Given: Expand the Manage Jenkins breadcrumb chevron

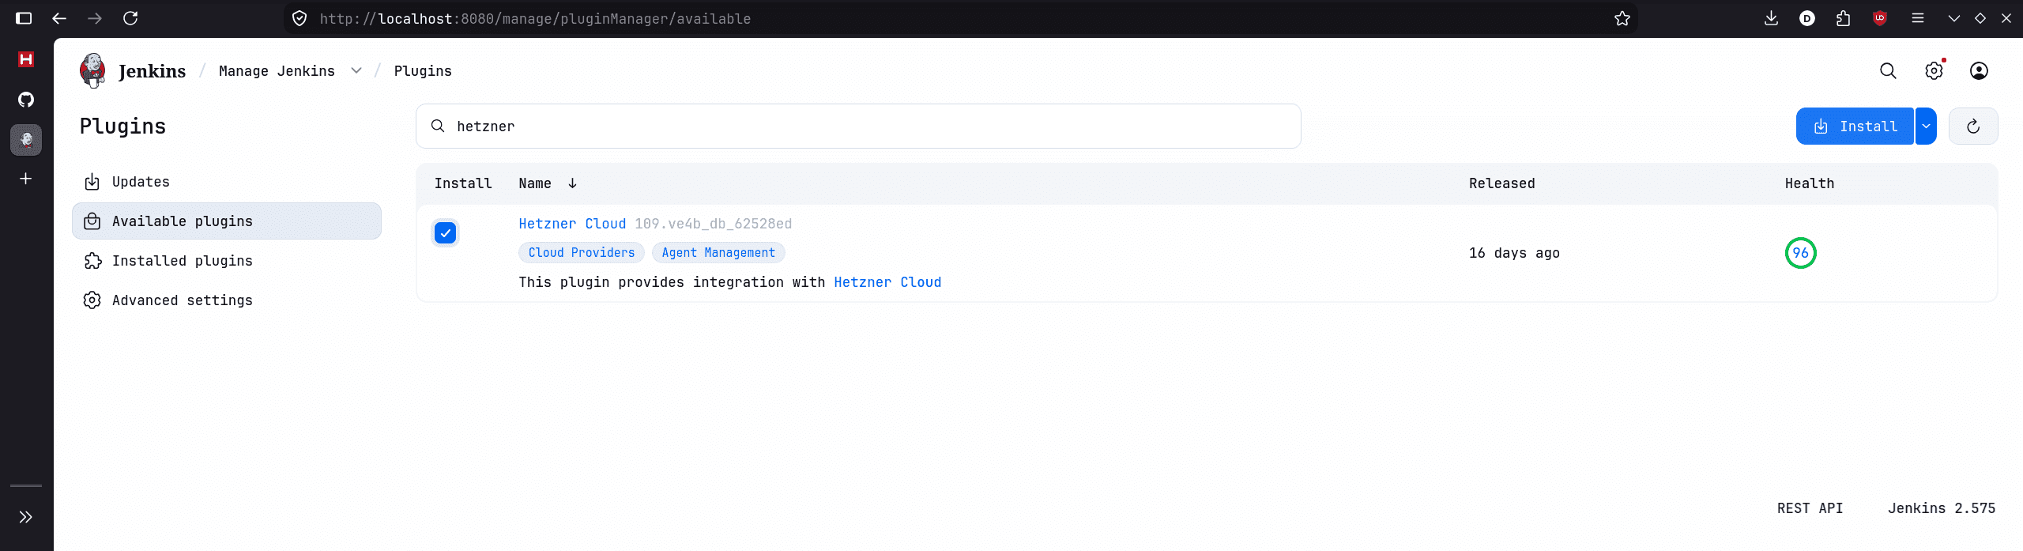Looking at the screenshot, I should (356, 71).
